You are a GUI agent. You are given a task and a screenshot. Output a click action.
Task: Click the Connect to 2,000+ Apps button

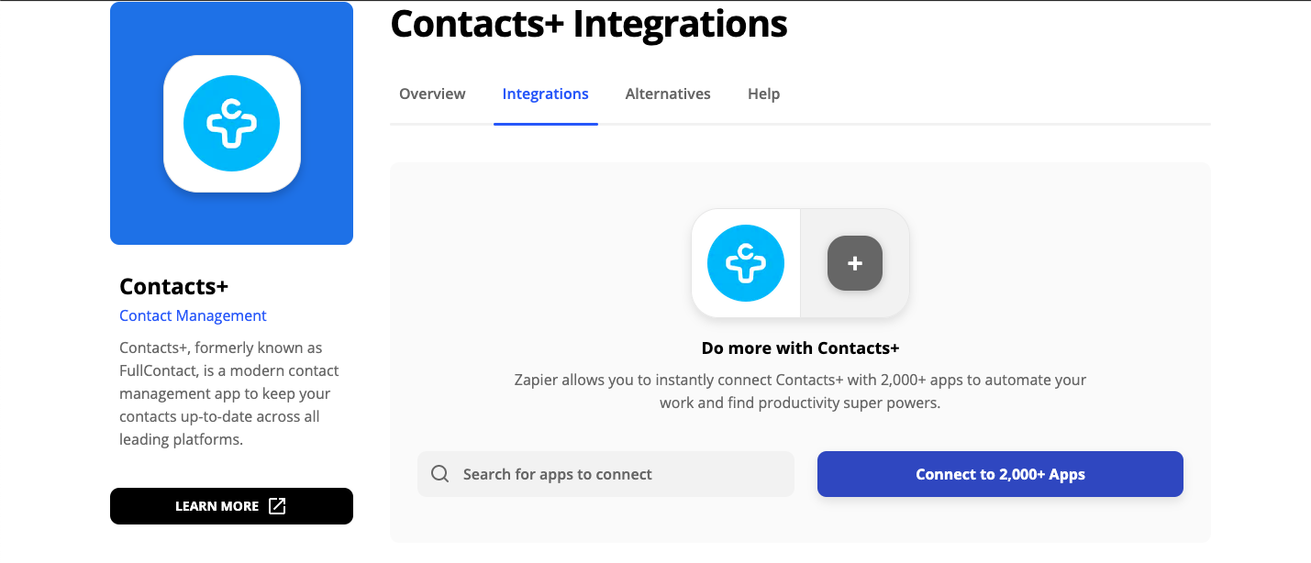pos(1000,474)
